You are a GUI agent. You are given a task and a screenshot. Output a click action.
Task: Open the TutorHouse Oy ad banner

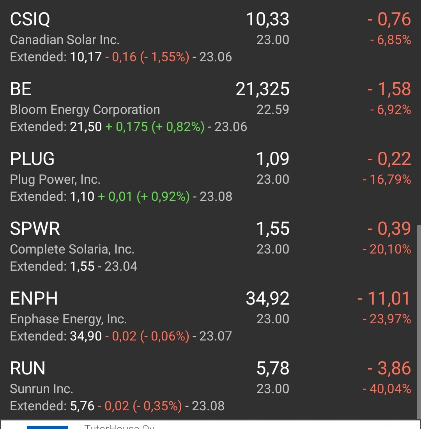coord(210,425)
